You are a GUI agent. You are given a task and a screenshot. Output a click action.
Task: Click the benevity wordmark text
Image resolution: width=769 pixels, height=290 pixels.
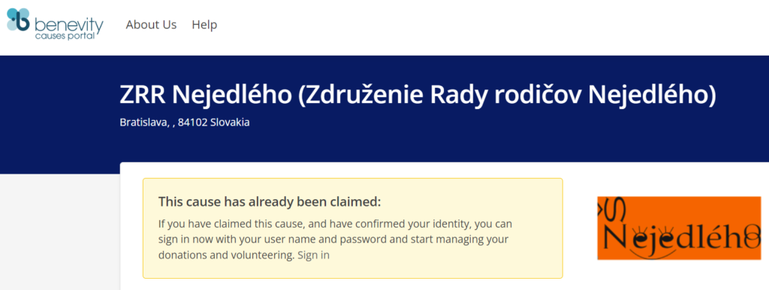[69, 23]
